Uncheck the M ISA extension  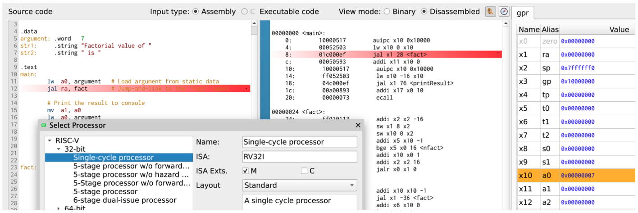246,171
